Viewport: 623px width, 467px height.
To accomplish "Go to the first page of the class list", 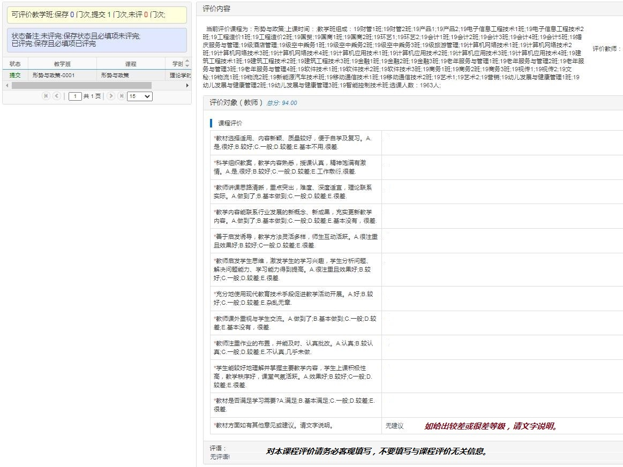I will 46,96.
